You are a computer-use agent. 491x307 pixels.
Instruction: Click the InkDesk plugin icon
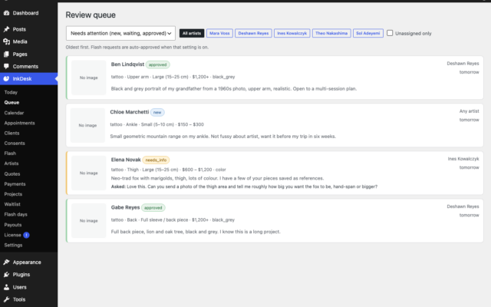pyautogui.click(x=6, y=78)
